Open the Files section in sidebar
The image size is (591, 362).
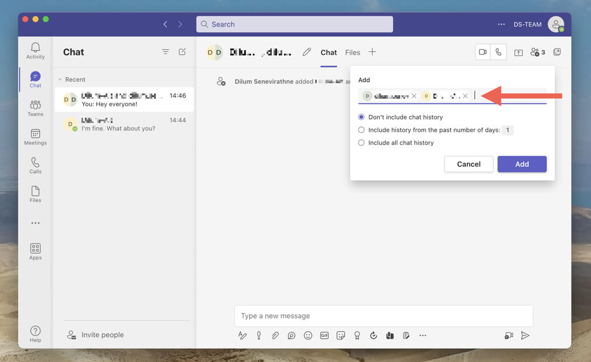[x=35, y=194]
